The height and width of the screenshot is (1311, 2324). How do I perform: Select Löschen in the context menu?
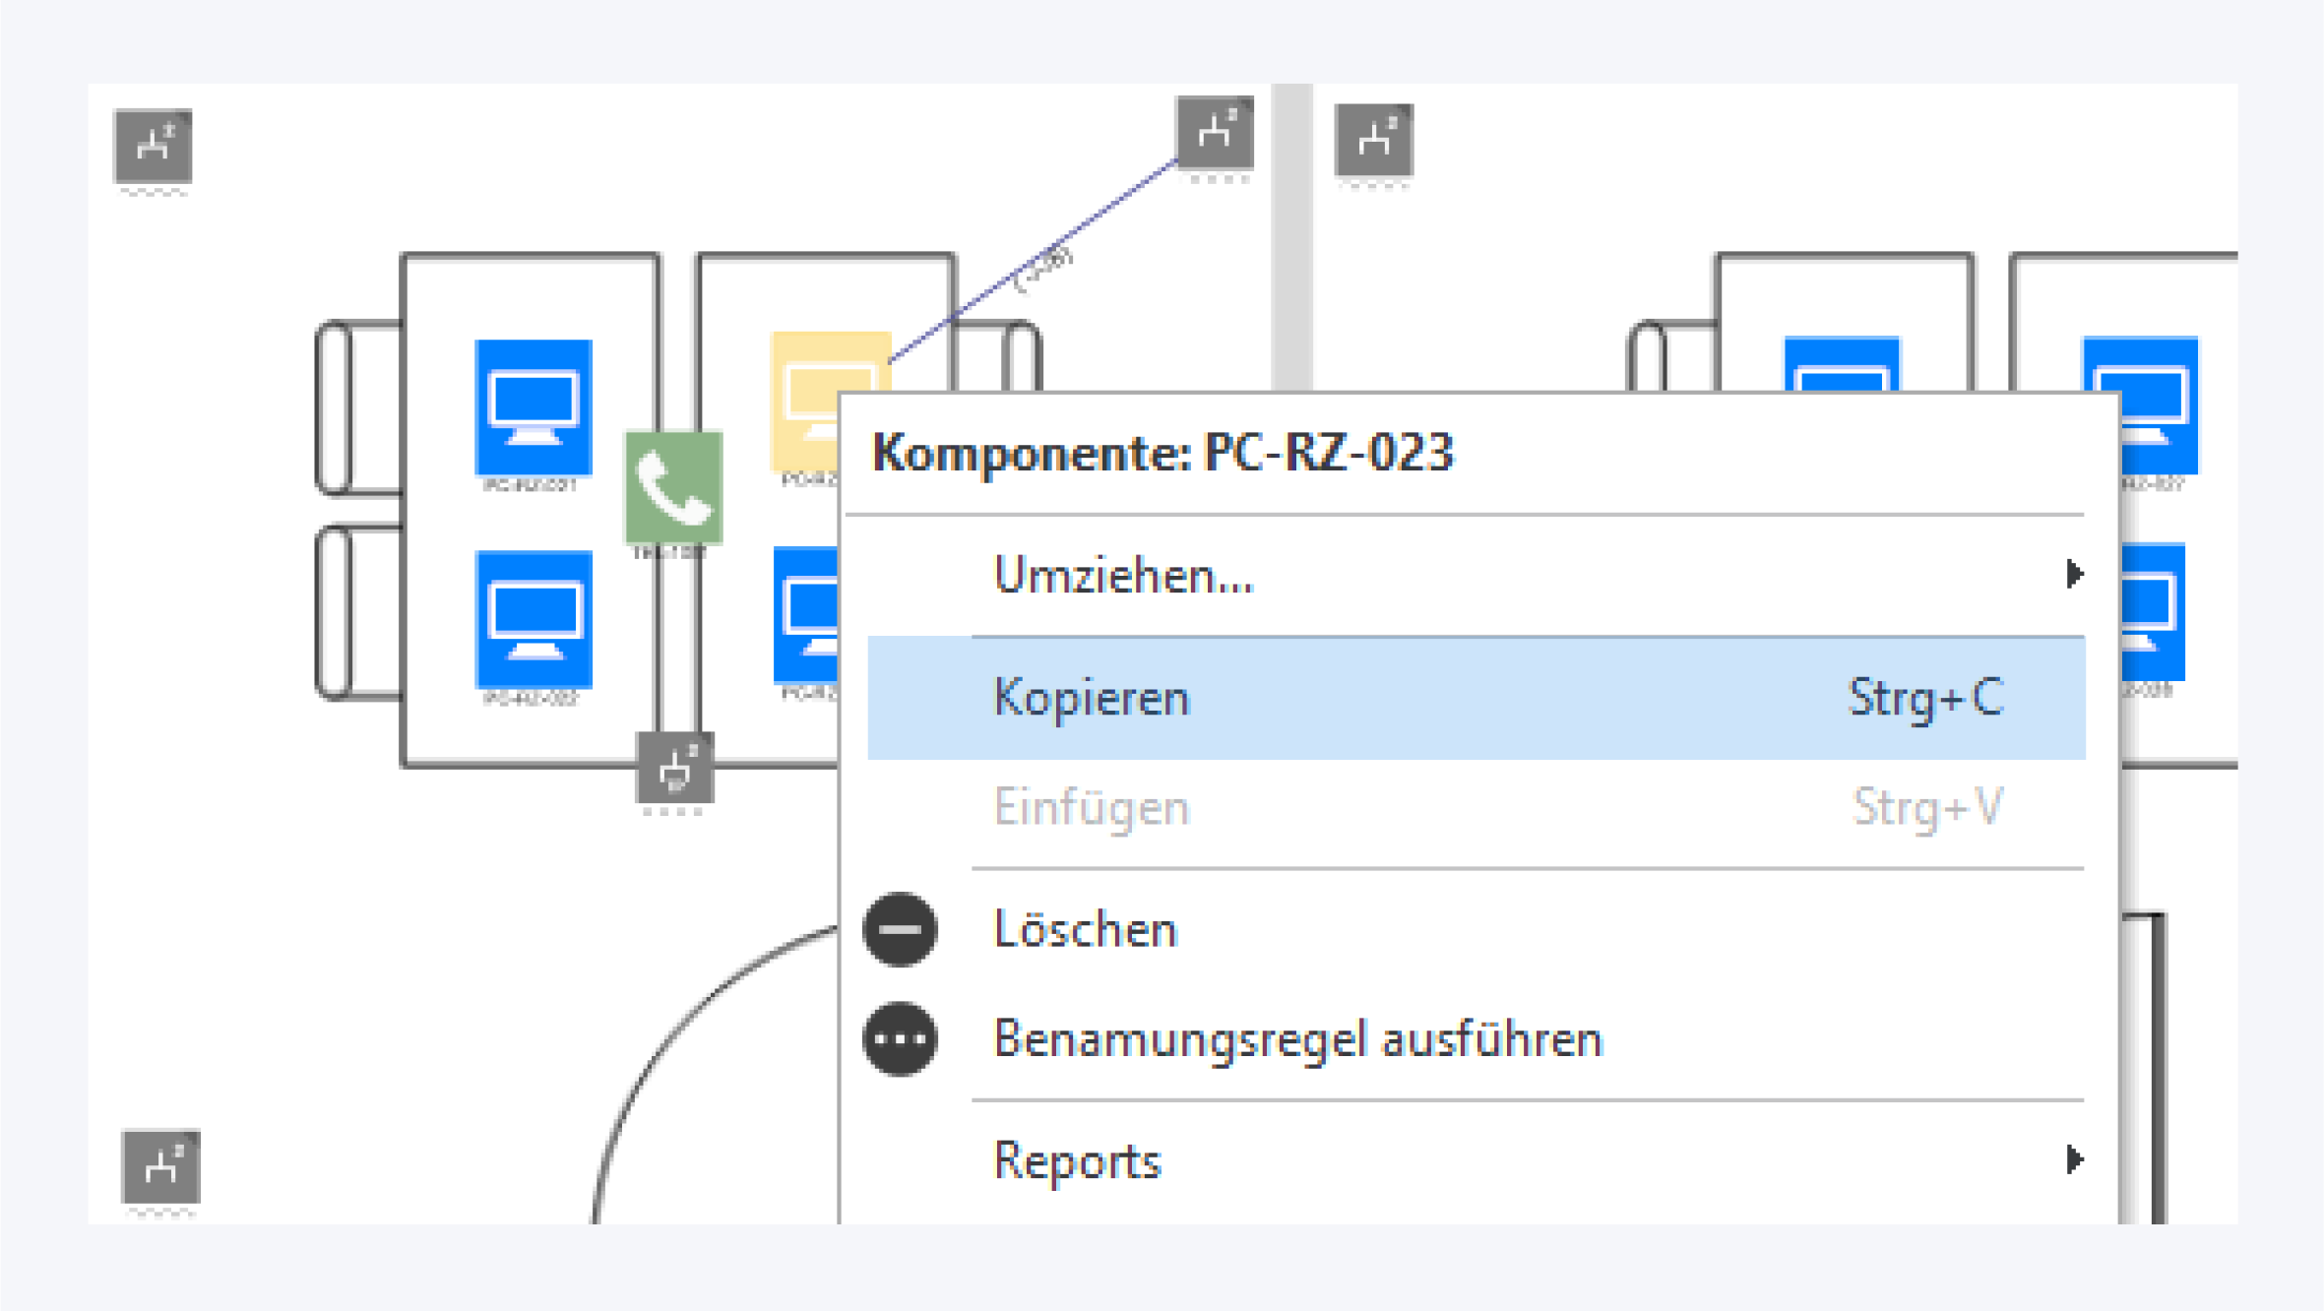click(x=1085, y=930)
